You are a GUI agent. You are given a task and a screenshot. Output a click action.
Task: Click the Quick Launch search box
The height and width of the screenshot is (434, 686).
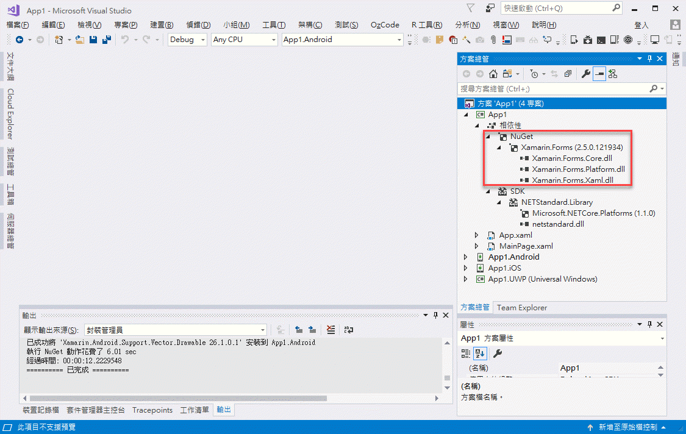click(562, 9)
